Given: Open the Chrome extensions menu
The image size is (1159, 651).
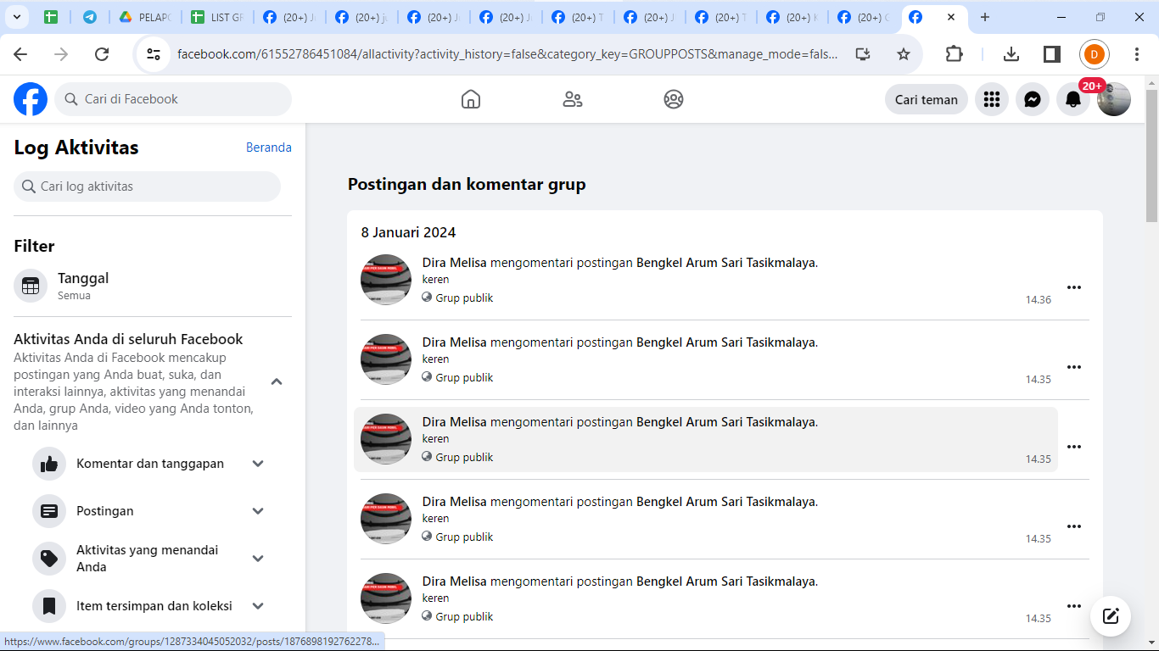Looking at the screenshot, I should 955,54.
